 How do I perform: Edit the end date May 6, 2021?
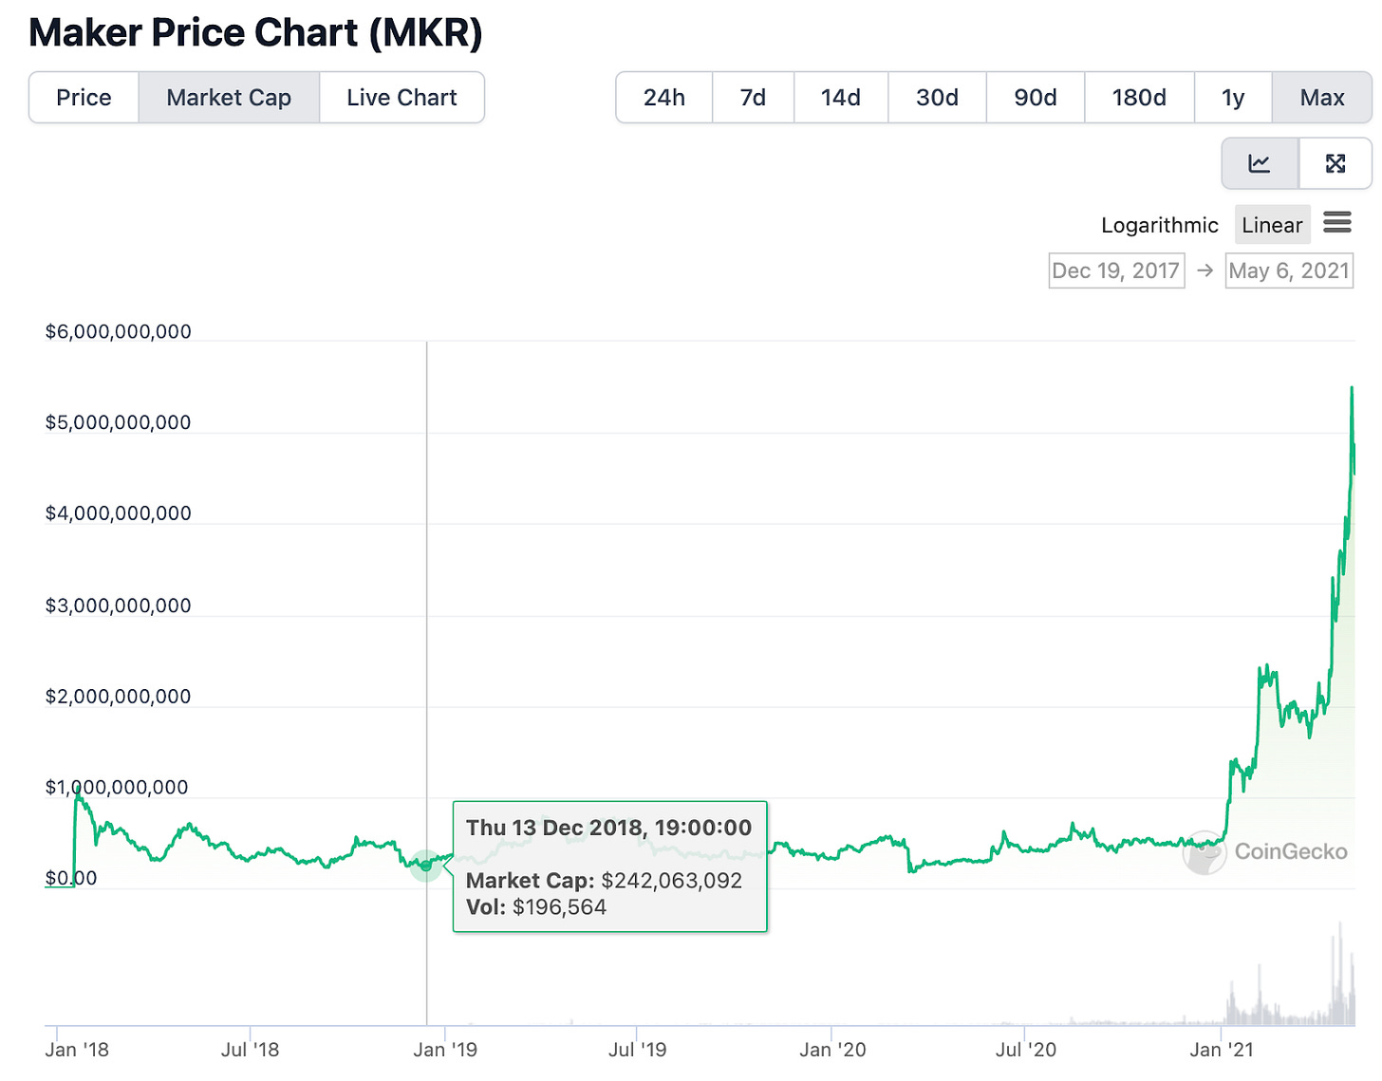coord(1289,270)
